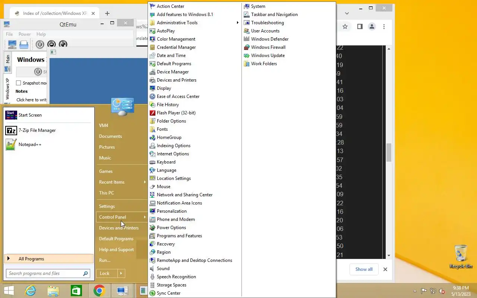
Task: Click the Notepad++ icon in Start menu
Action: (11, 145)
